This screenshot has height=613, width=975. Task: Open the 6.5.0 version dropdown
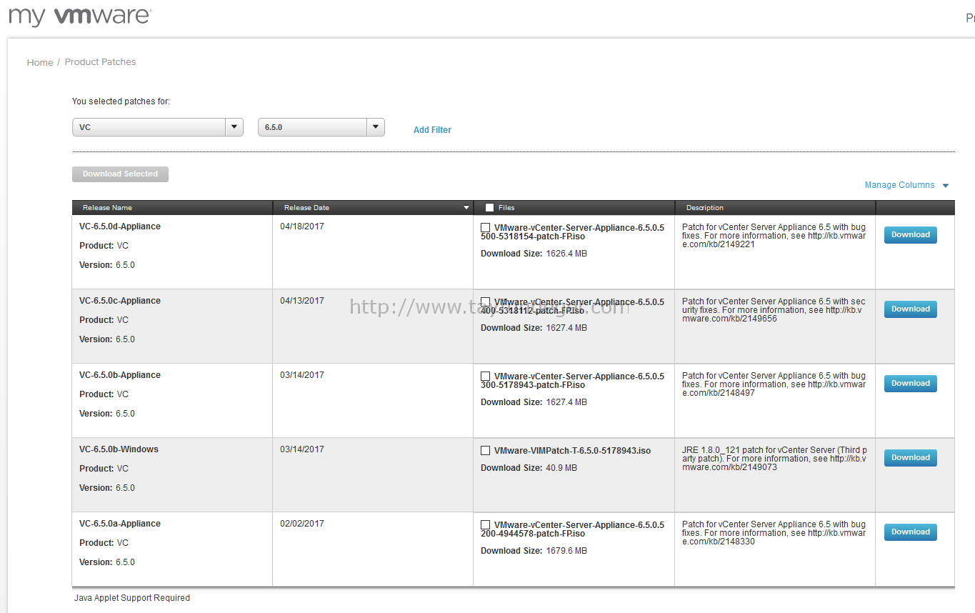click(x=321, y=127)
